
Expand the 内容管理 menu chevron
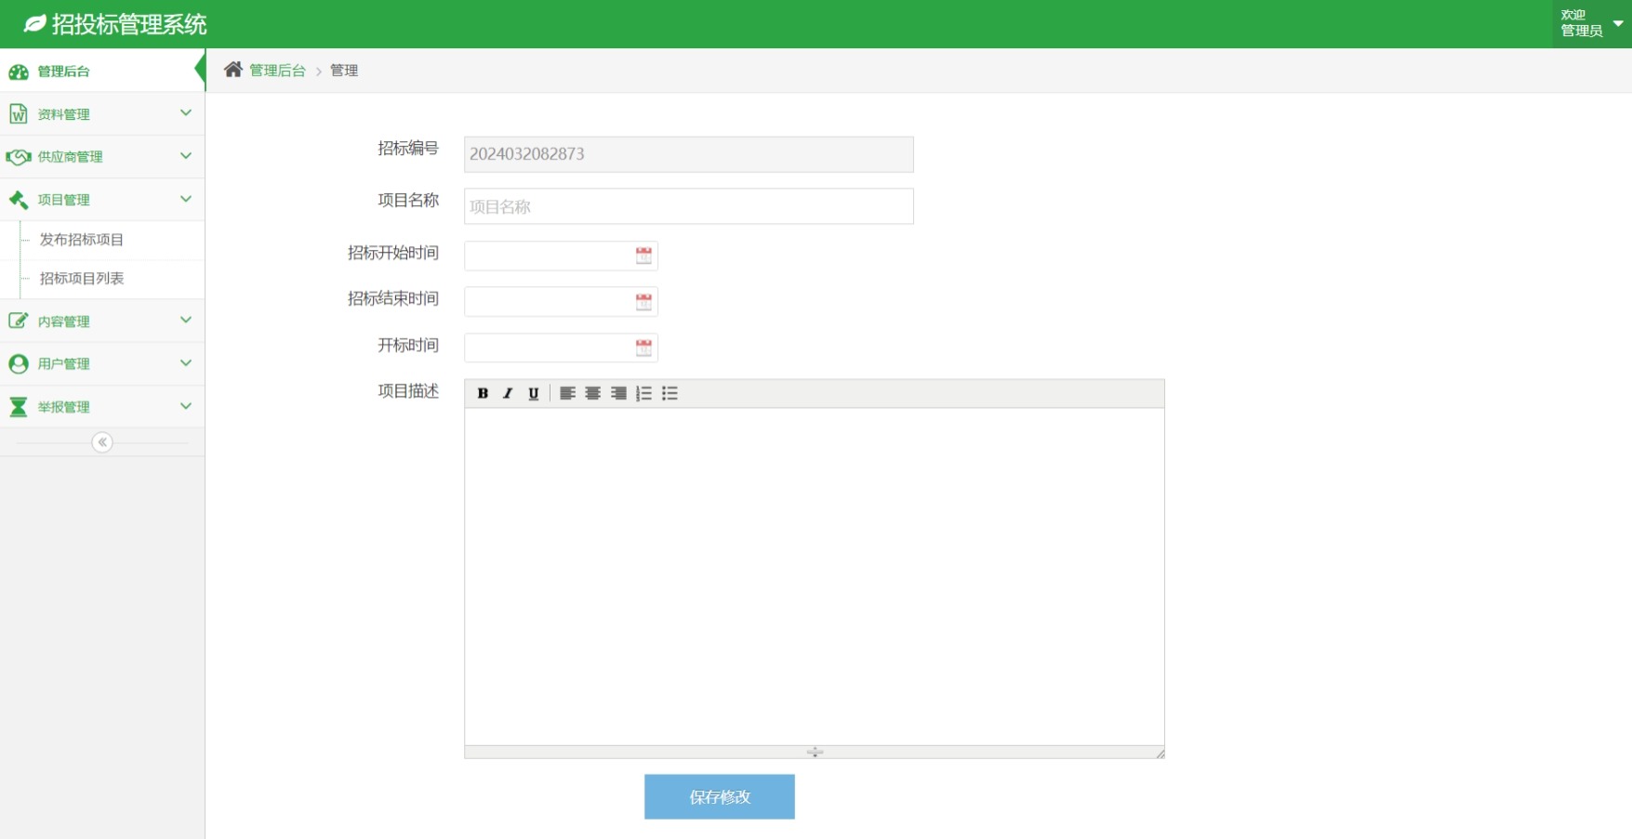186,320
